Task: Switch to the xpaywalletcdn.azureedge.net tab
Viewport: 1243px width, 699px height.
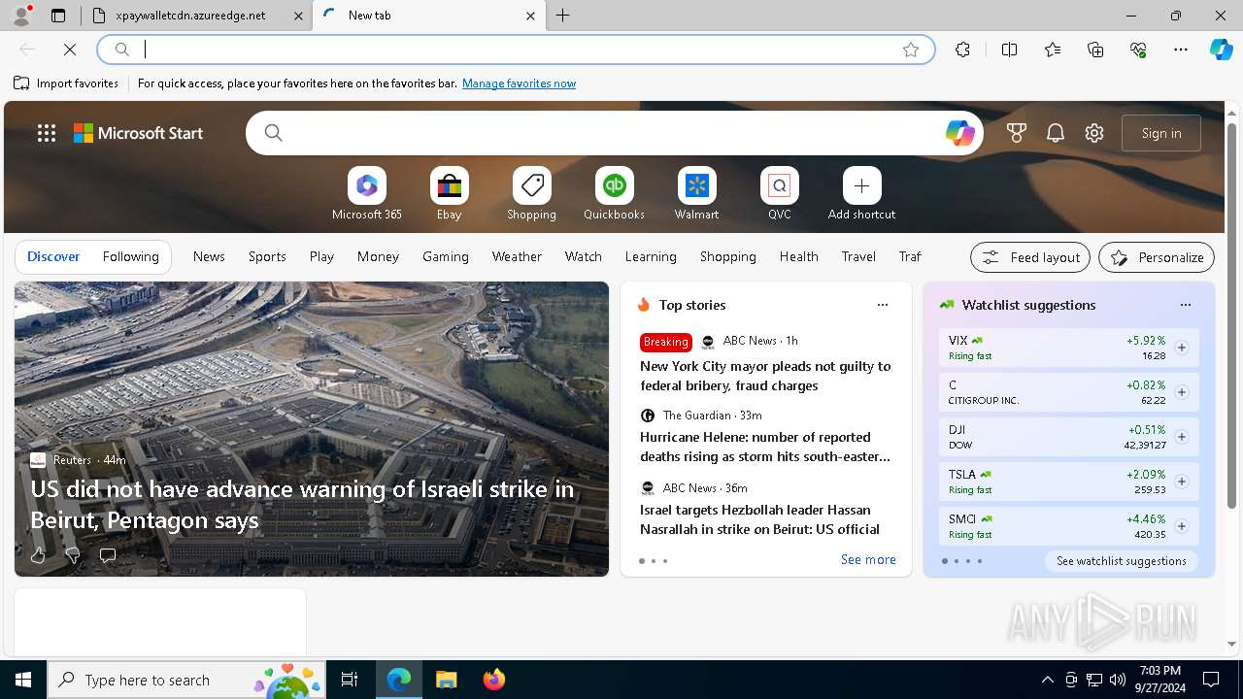Action: pos(197,16)
